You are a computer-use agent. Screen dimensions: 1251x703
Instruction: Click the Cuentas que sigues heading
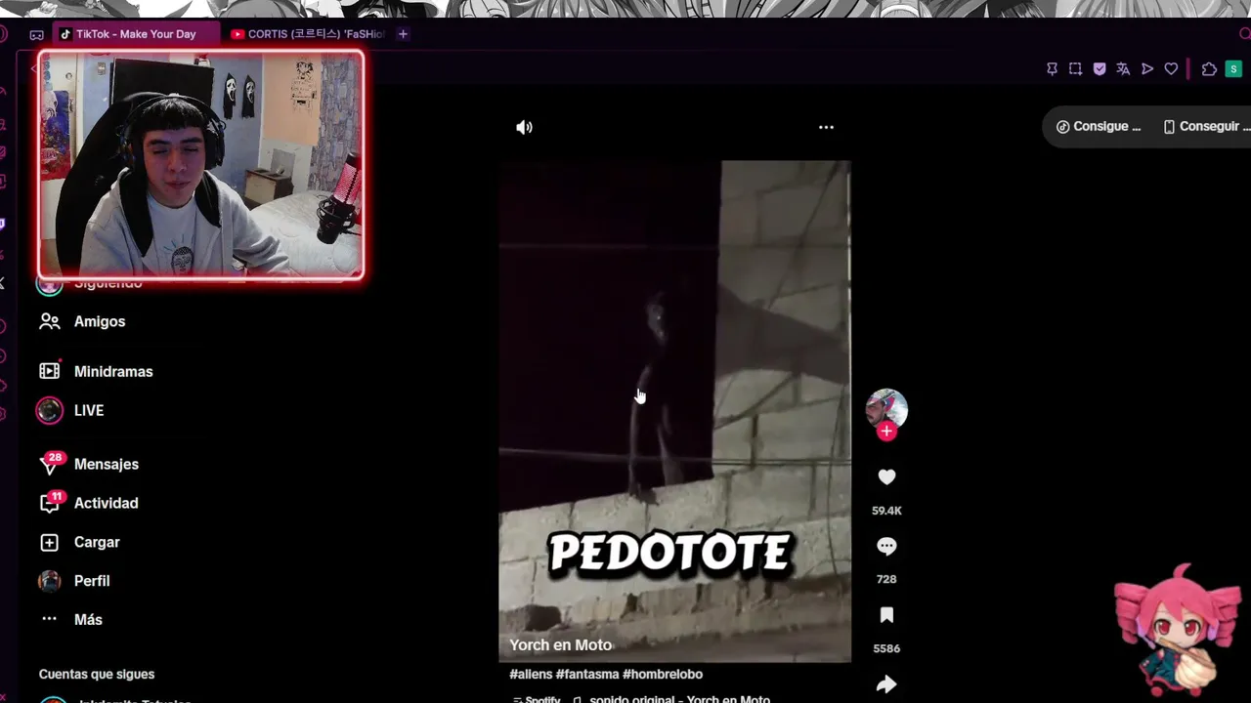click(x=97, y=674)
